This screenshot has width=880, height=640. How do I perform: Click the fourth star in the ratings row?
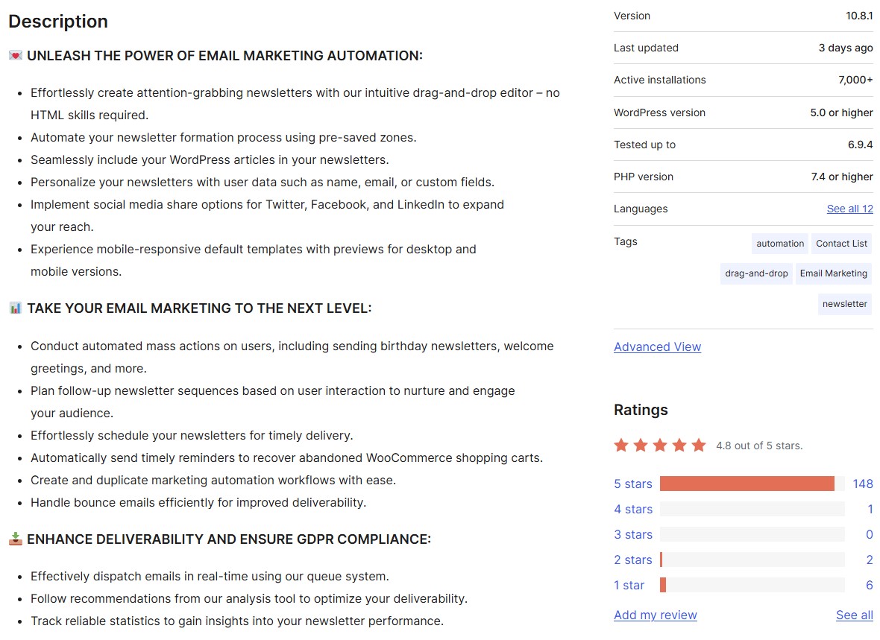[679, 444]
